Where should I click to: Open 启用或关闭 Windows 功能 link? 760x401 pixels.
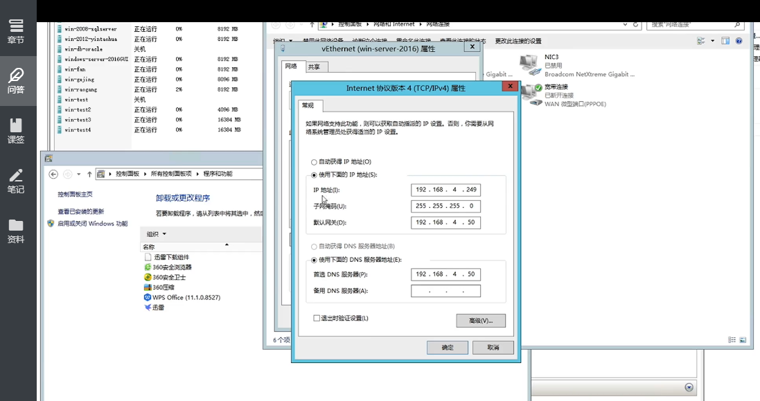[x=93, y=224]
